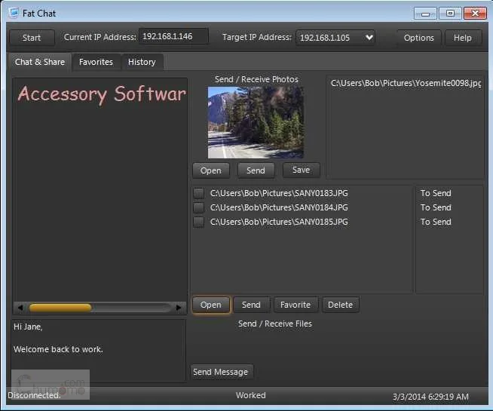Minimize the Fat Chat window
The height and width of the screenshot is (411, 493).
point(425,14)
